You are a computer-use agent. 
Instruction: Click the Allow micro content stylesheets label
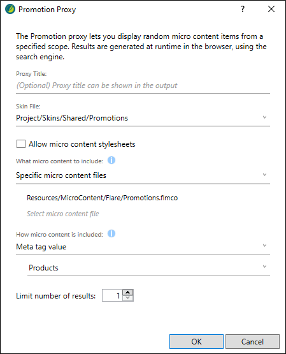click(x=82, y=144)
